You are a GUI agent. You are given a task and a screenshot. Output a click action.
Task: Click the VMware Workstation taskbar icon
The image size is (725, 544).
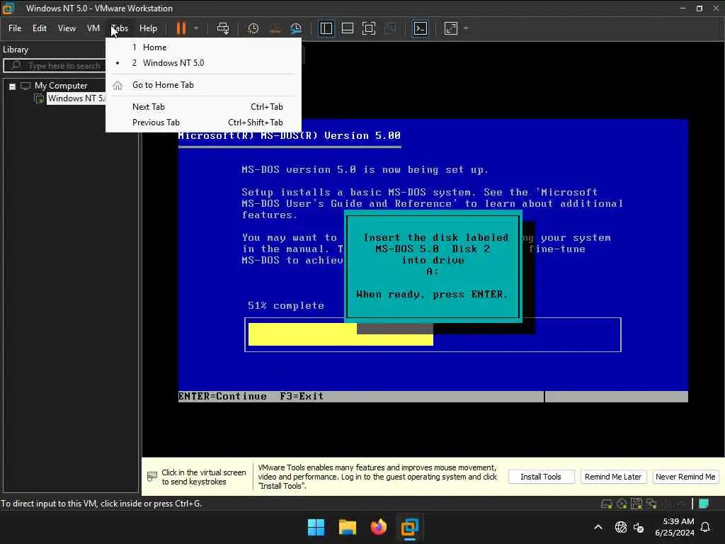pos(410,527)
